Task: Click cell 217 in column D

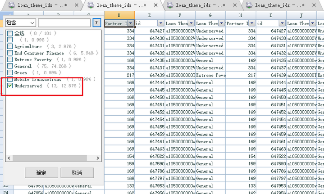Action: (119, 75)
